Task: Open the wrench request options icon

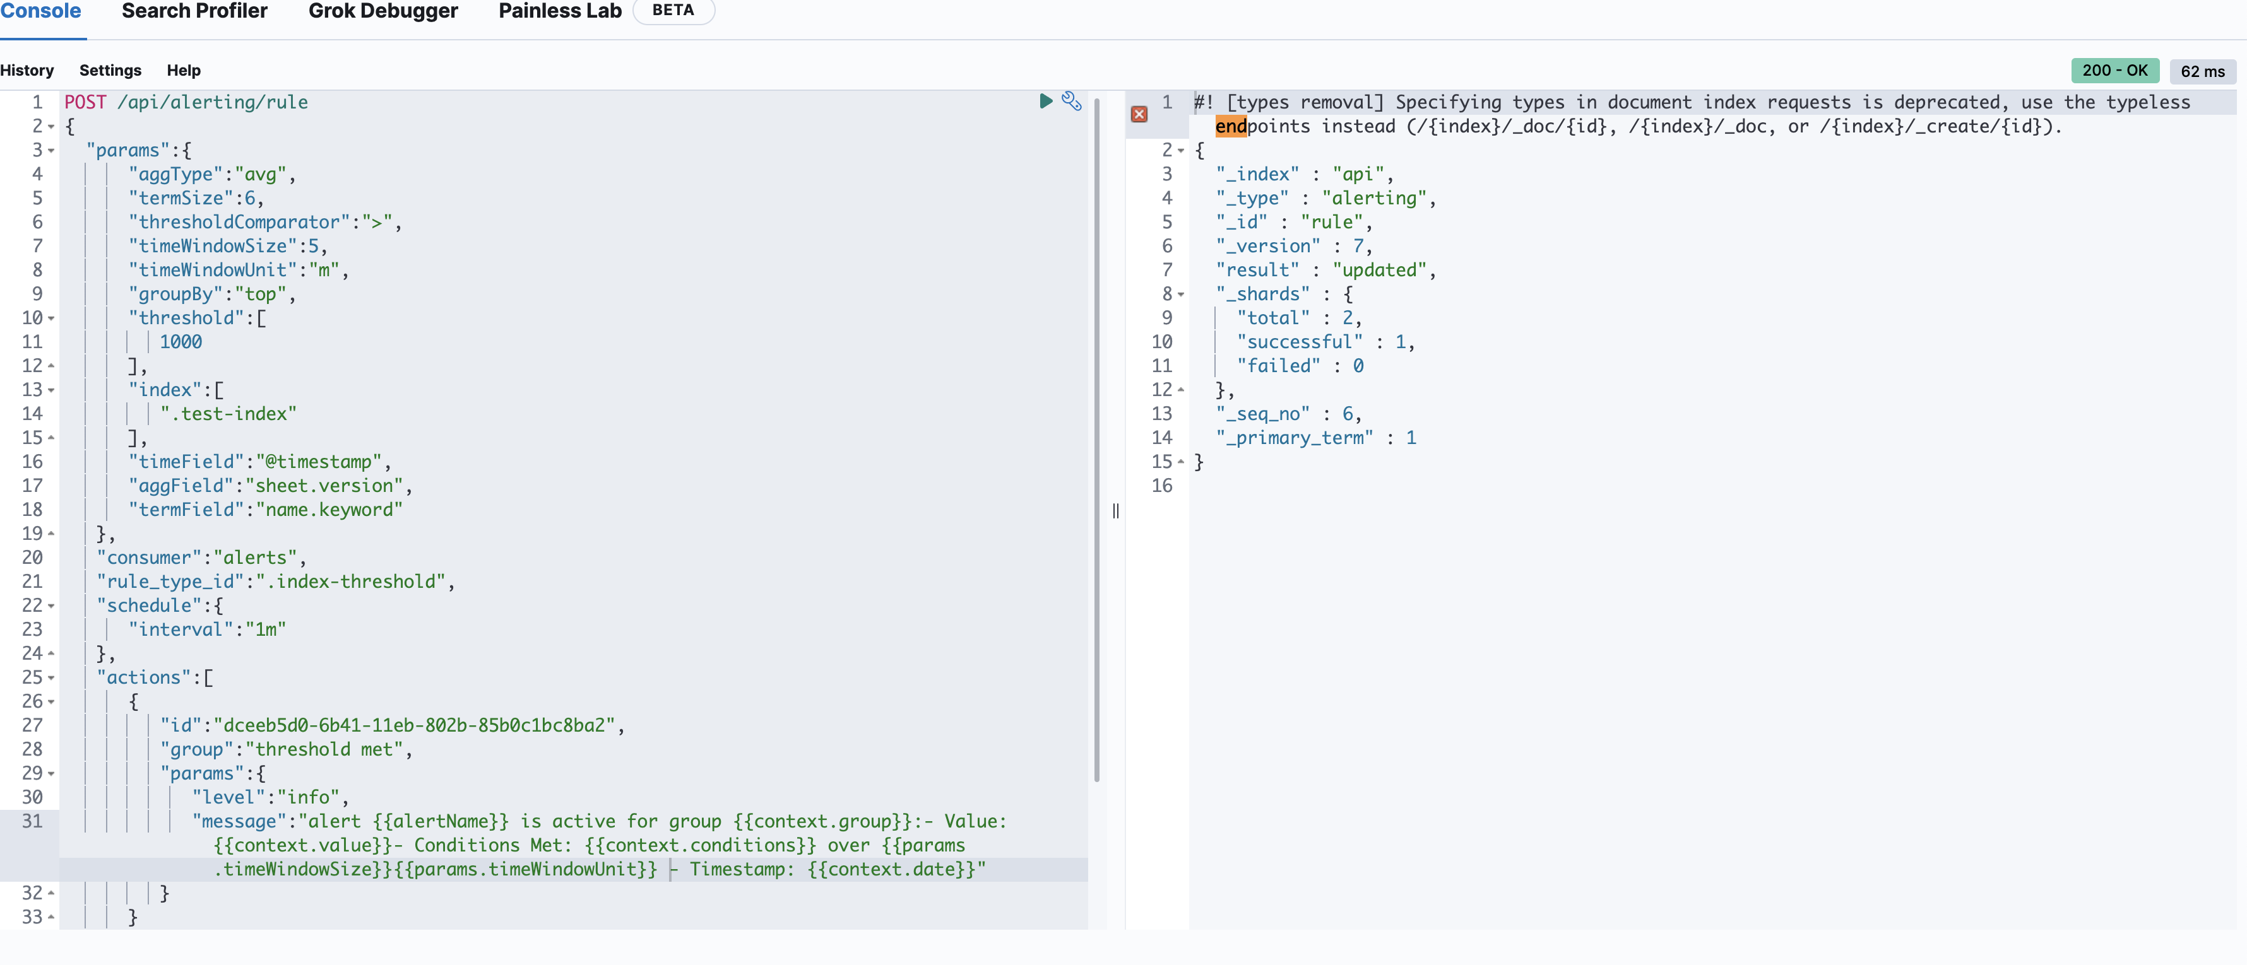Action: [x=1071, y=101]
